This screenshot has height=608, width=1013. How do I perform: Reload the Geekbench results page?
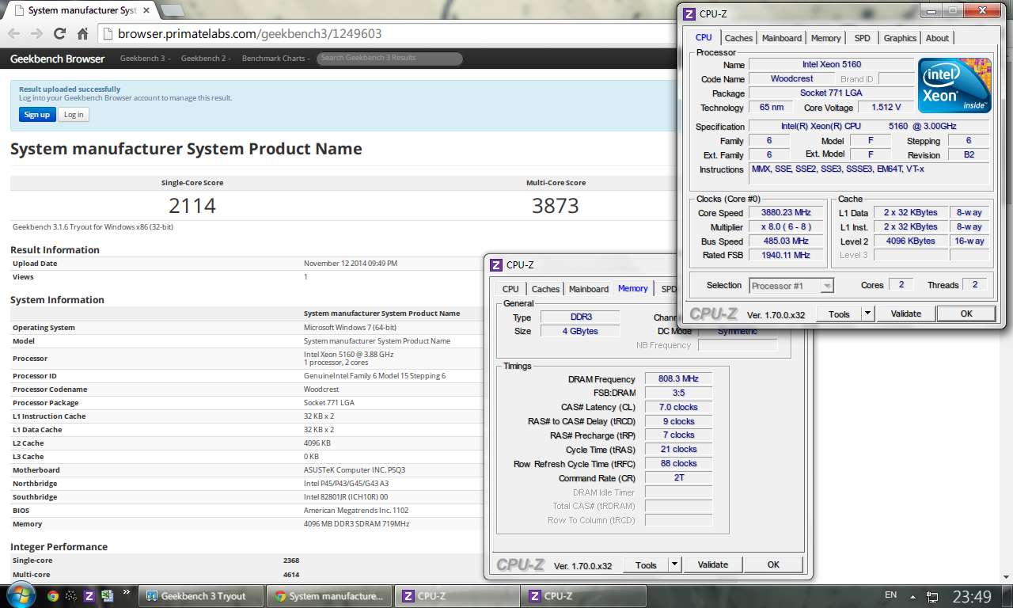coord(59,34)
